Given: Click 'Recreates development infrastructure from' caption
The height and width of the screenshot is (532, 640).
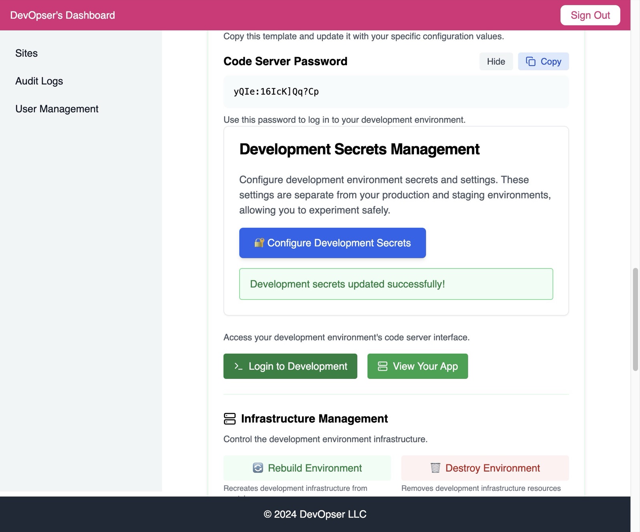Looking at the screenshot, I should (x=295, y=488).
